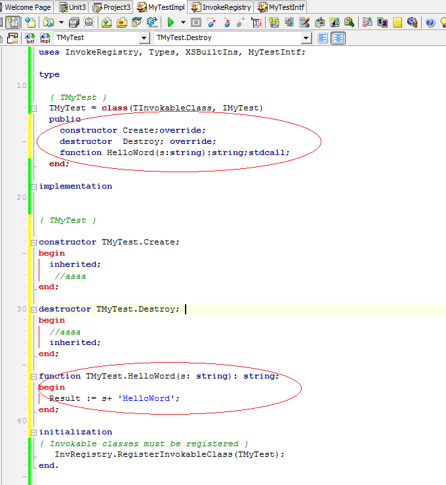Click the files with green arrow icon
Viewport: 446px width, 485px height.
350,22
